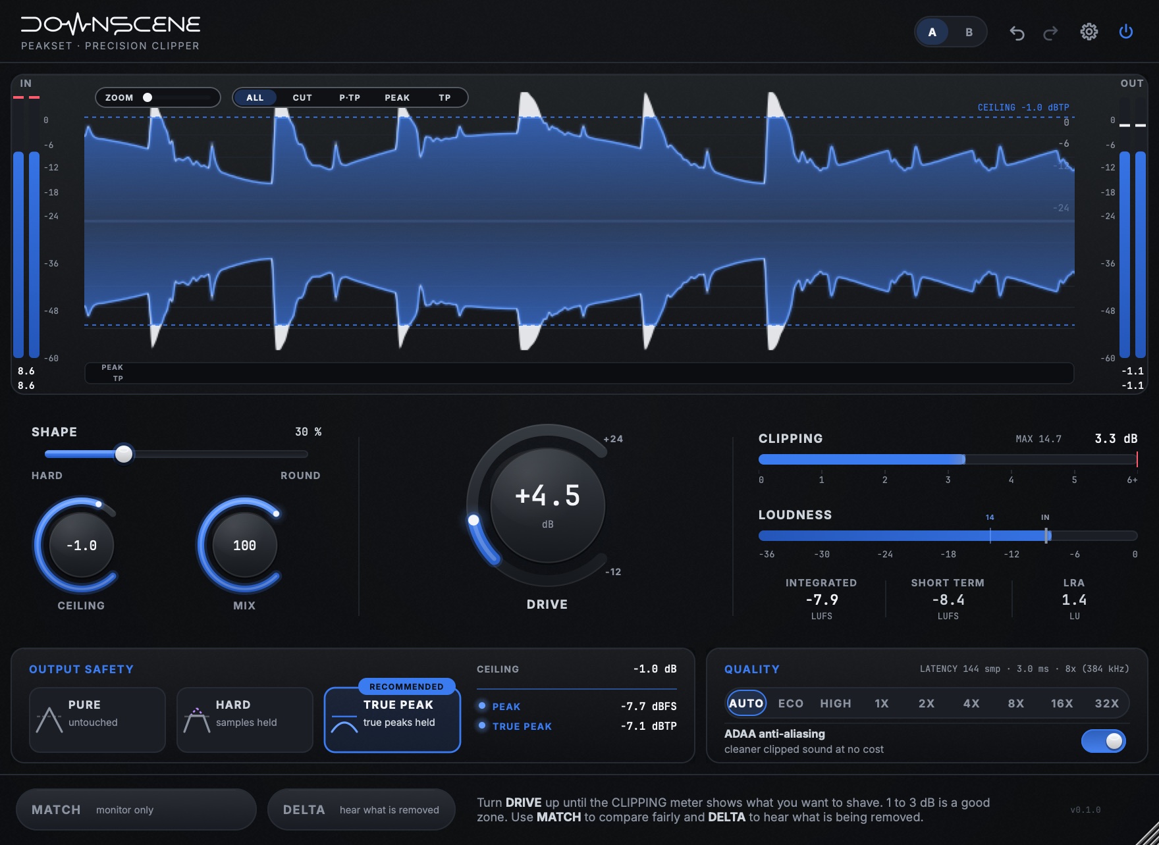Switch waveform view to TP
The width and height of the screenshot is (1159, 845).
pos(445,97)
